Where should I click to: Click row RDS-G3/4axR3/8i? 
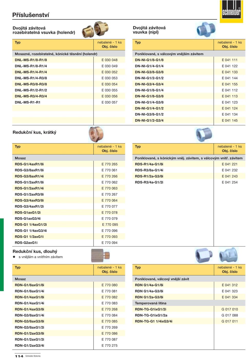69,200
